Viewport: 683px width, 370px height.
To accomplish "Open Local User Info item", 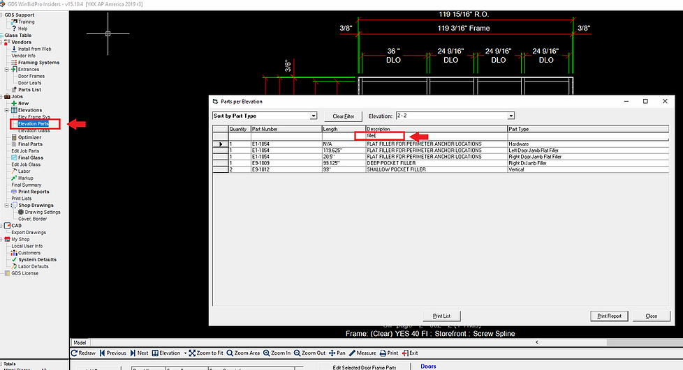I will [x=27, y=246].
